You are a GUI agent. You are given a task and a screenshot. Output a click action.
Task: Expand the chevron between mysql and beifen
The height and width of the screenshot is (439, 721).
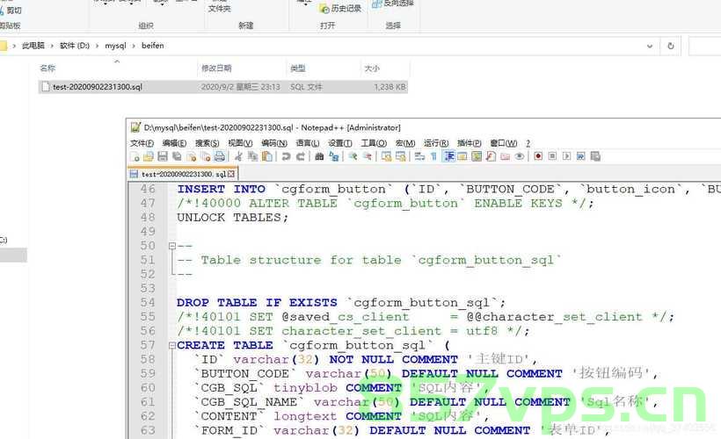click(x=134, y=46)
